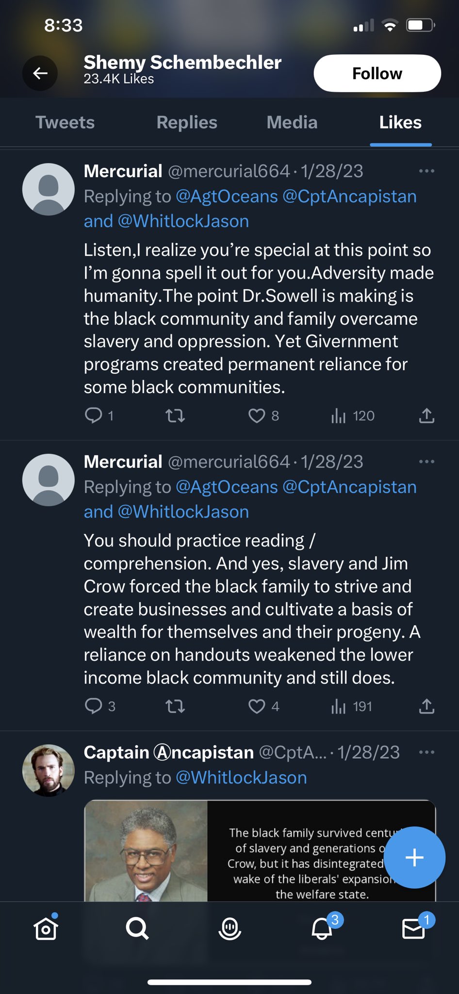Open Notifications bell

pos(322,928)
